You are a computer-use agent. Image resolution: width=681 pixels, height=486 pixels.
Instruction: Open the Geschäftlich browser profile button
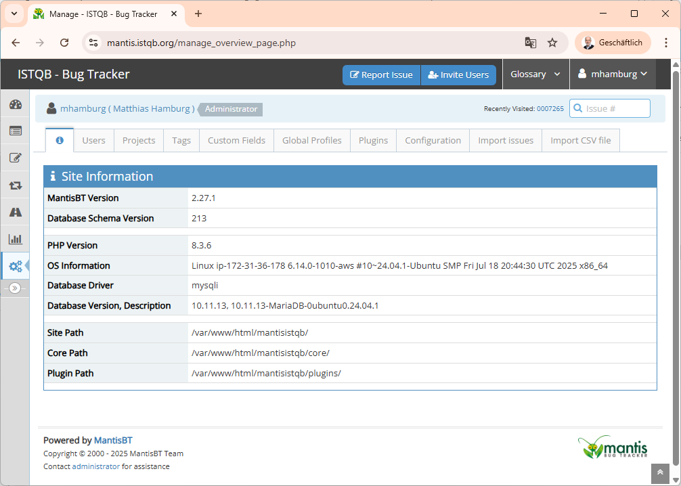coord(613,43)
